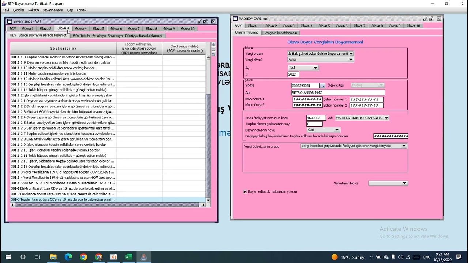This screenshot has height=263, width=468.
Task: Open the Paketlə menu
Action: 34,10
